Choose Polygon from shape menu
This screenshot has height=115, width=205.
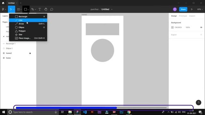(x=28, y=31)
